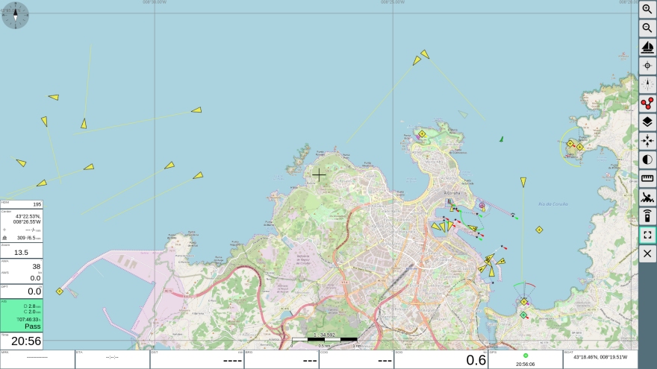
Task: Toggle course-up compass needle button
Action: pyautogui.click(x=647, y=84)
